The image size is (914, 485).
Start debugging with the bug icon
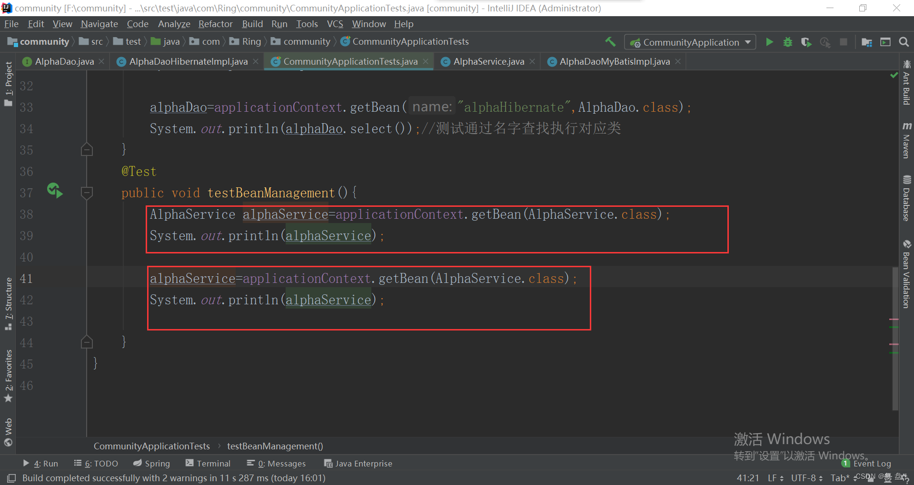pos(788,42)
